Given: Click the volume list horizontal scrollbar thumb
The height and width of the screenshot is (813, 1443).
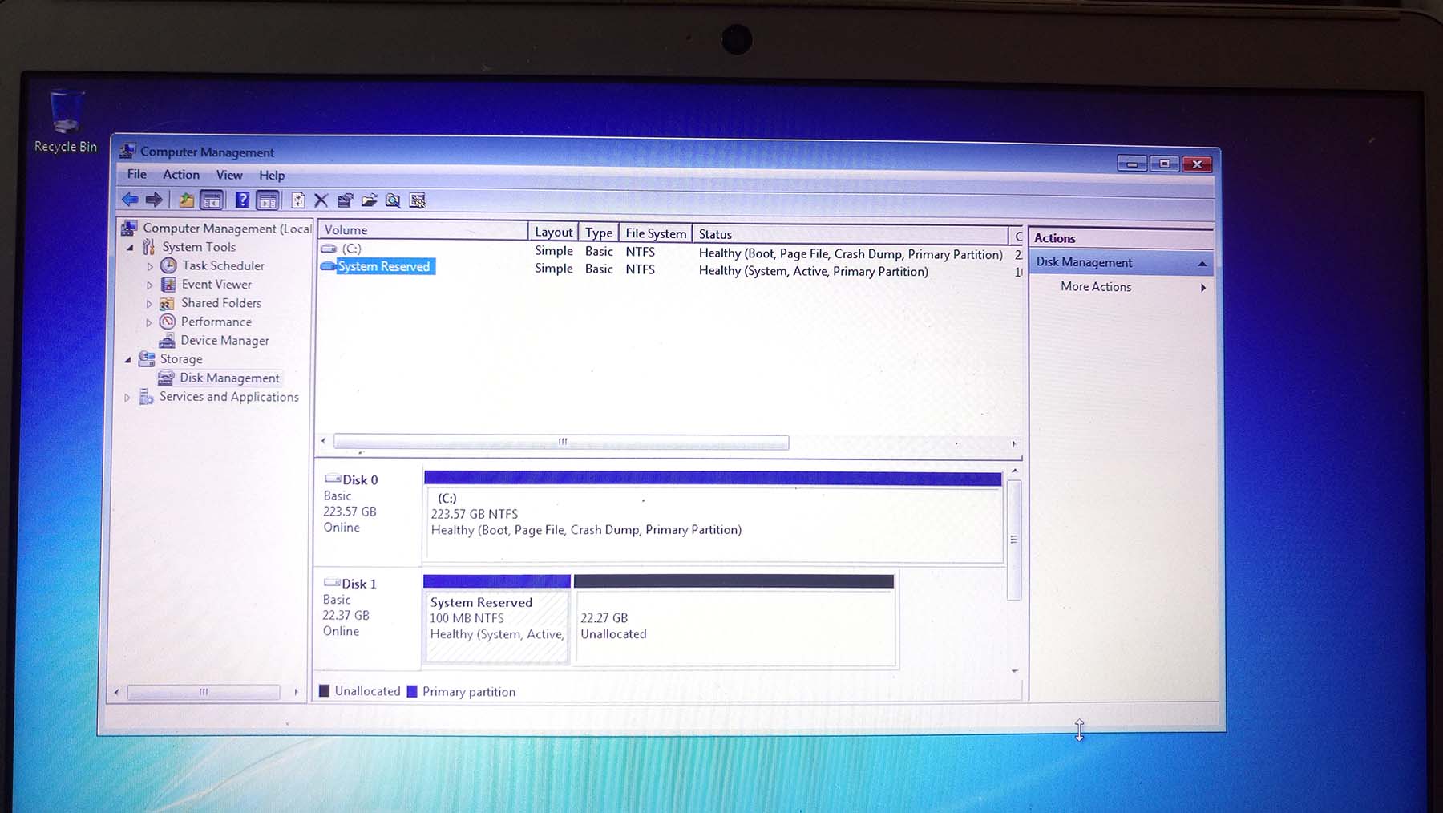Looking at the screenshot, I should (x=561, y=442).
